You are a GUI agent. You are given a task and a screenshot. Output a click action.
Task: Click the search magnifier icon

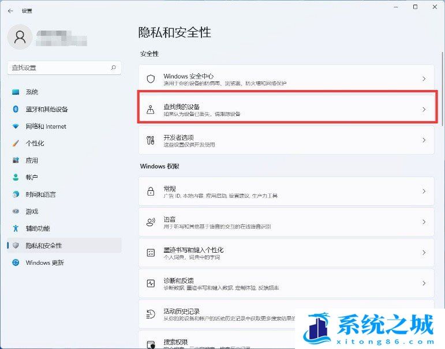[x=114, y=67]
